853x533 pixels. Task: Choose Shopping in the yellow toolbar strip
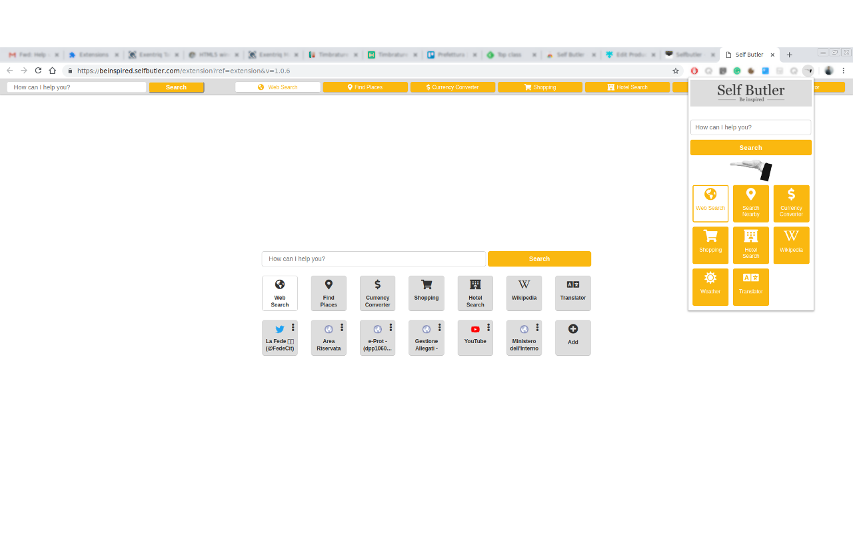click(x=540, y=87)
